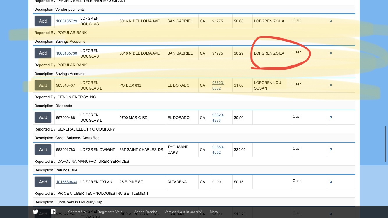Select address 887 SAINT CHARLES DR
This screenshot has height=218, width=388.
click(141, 150)
